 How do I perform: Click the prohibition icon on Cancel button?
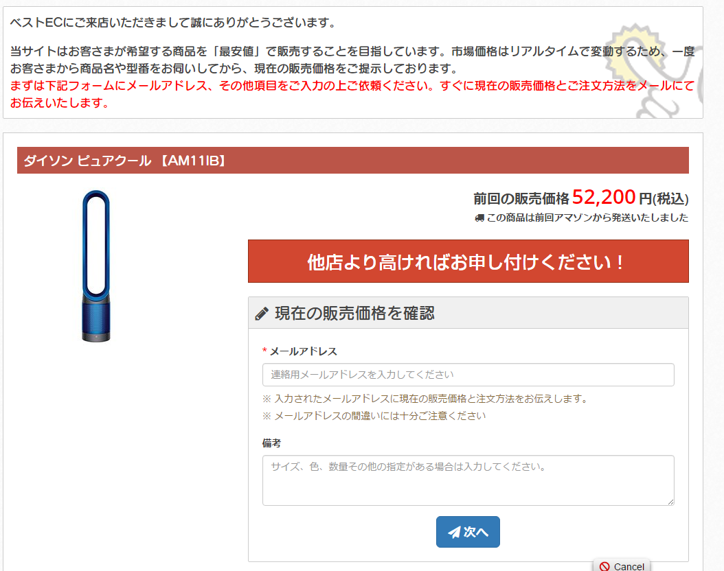(x=604, y=566)
